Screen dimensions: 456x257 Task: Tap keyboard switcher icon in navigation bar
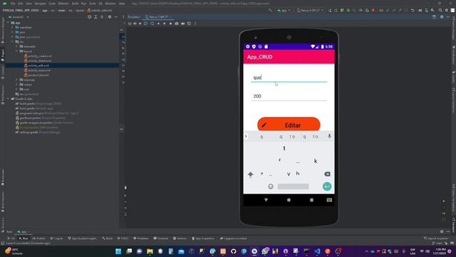(x=329, y=200)
